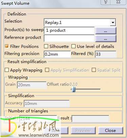The height and width of the screenshot is (138, 127).
Task: Click the Offset ratio slider handle
Action: tap(74, 89)
